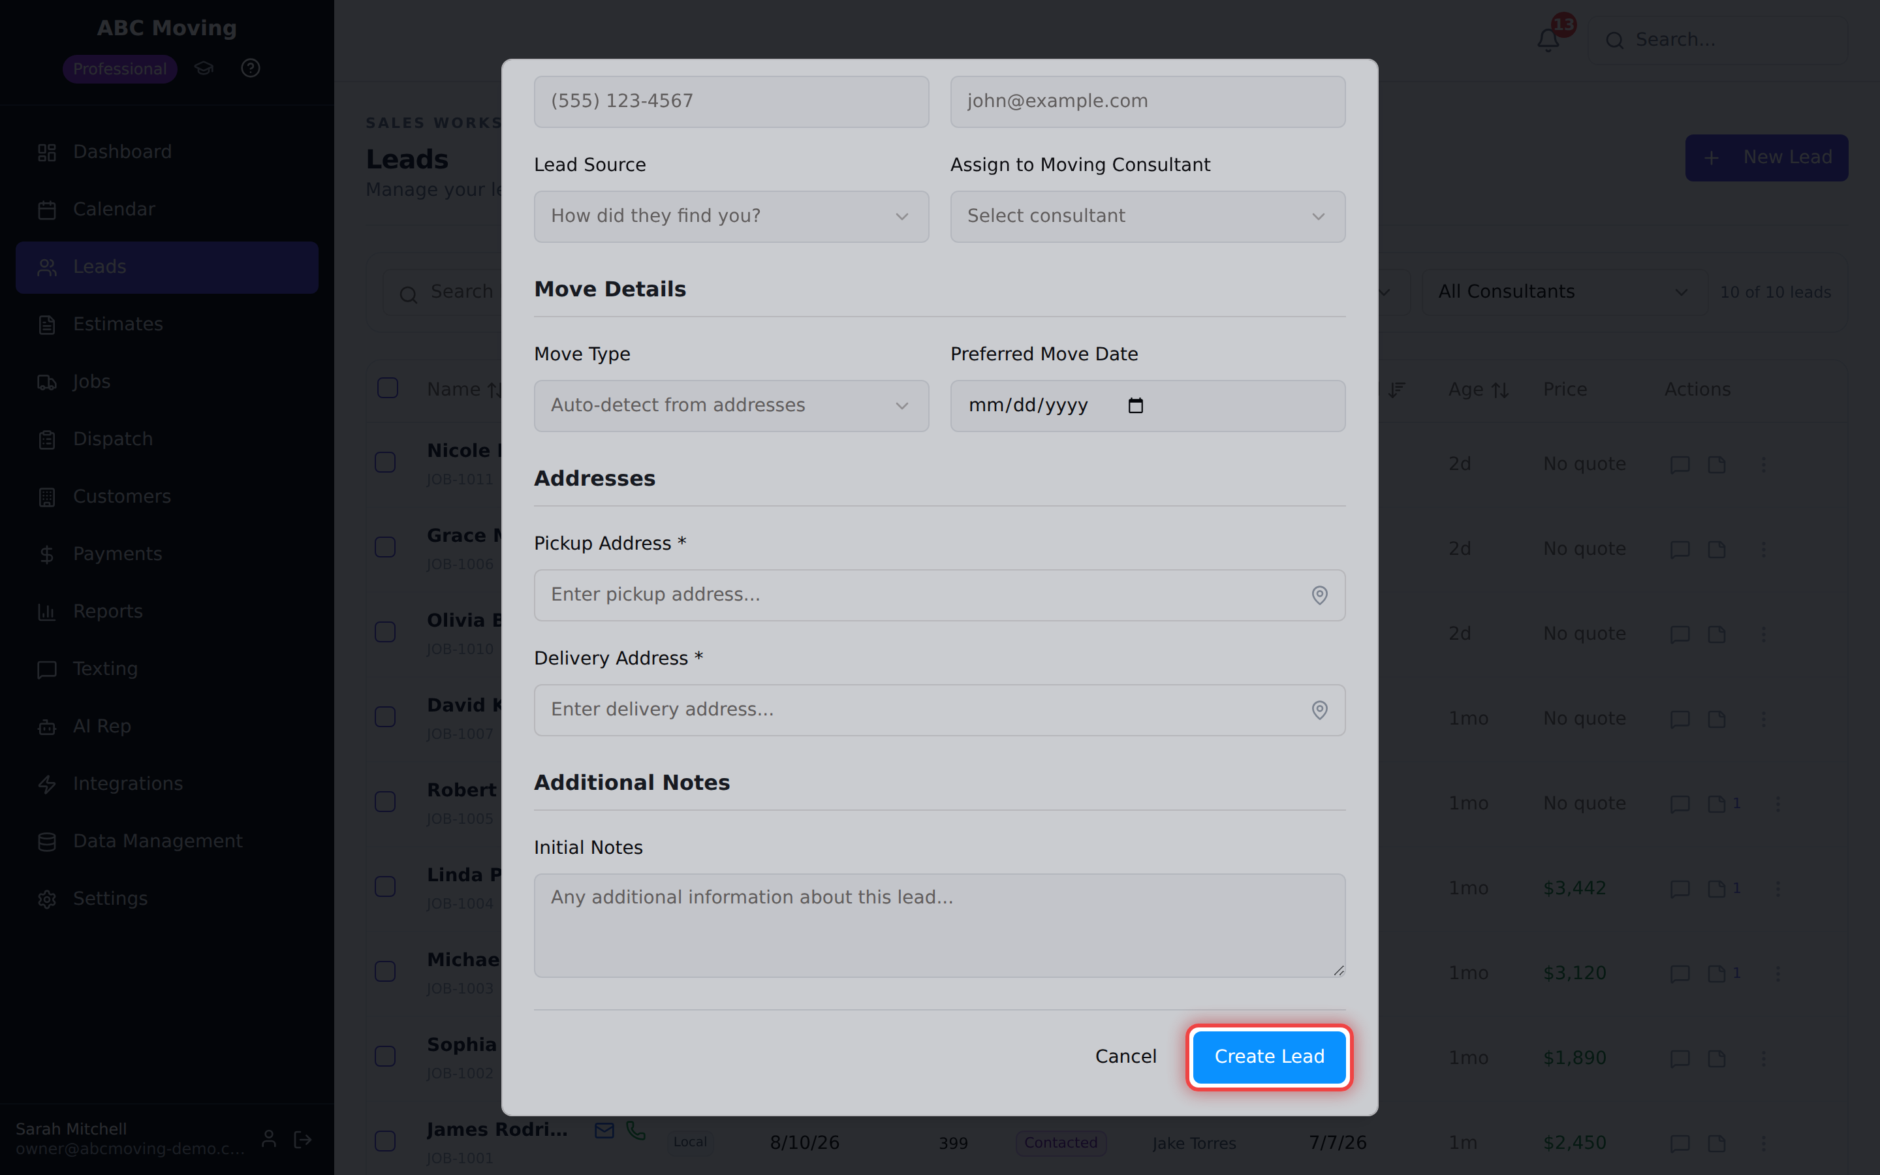
Task: Click the phone number input field
Action: point(731,102)
